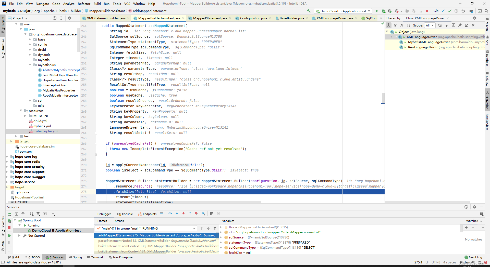The width and height of the screenshot is (490, 267).
Task: Open the VCS menu
Action: 127,4
